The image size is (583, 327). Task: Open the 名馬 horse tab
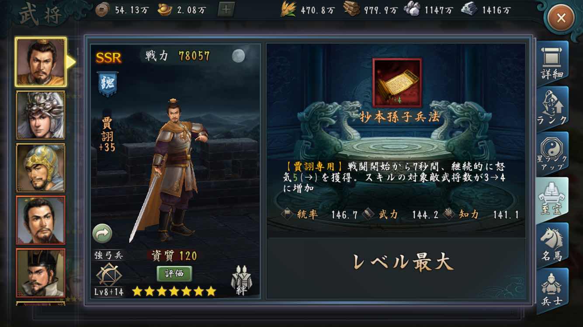pyautogui.click(x=552, y=245)
